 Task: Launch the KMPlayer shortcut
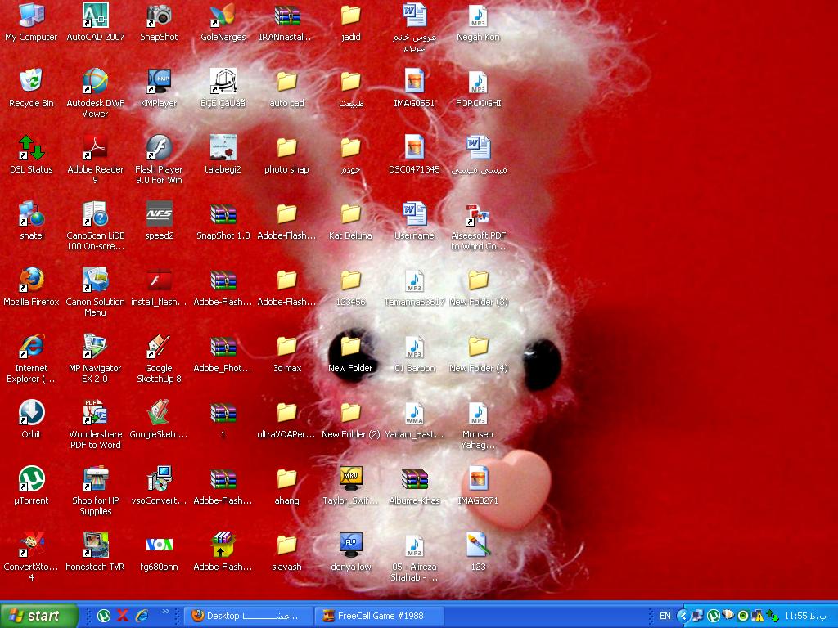(159, 82)
